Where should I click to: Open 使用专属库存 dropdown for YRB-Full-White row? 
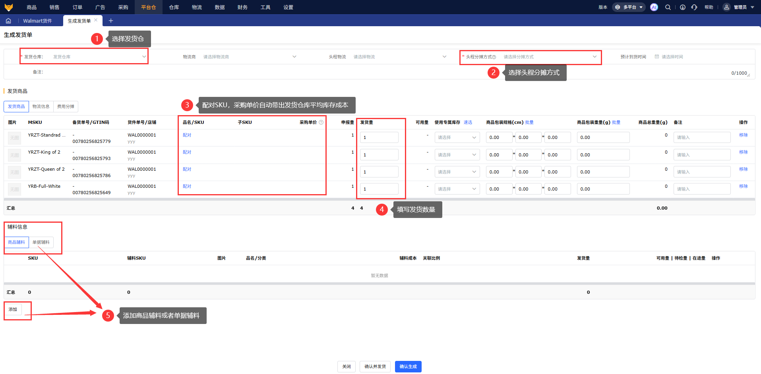click(457, 189)
